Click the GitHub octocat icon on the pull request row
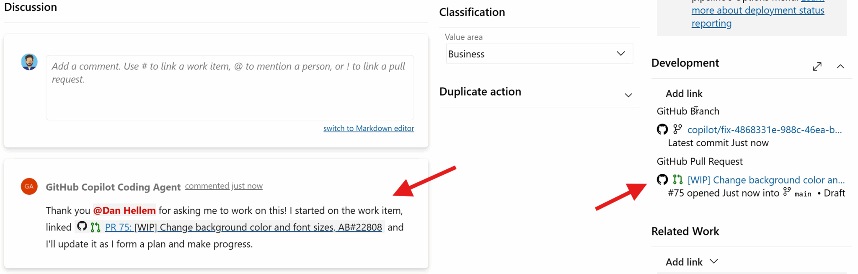The image size is (858, 274). pyautogui.click(x=662, y=180)
